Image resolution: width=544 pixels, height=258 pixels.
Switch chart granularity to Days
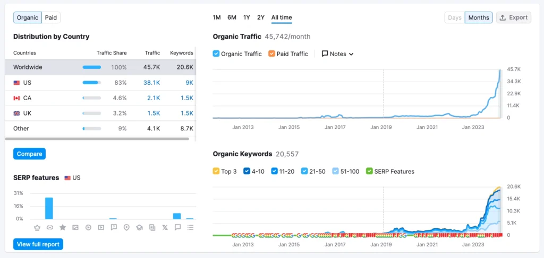(x=454, y=17)
